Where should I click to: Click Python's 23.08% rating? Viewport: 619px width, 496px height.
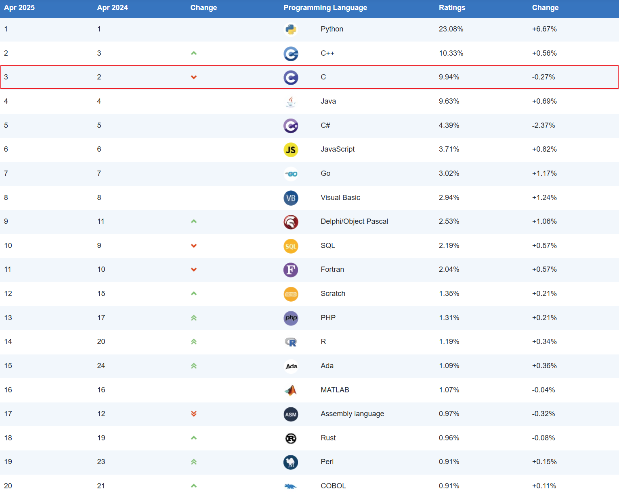click(451, 29)
